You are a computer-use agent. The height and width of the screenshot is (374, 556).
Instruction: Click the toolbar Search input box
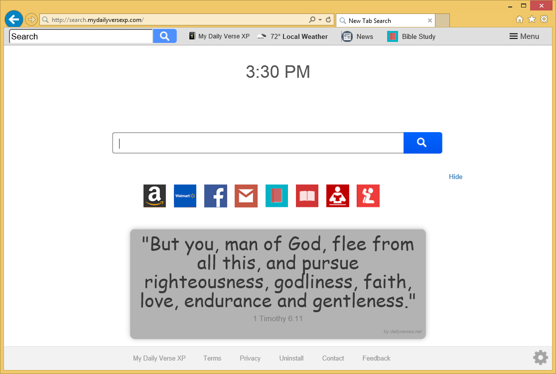click(81, 36)
